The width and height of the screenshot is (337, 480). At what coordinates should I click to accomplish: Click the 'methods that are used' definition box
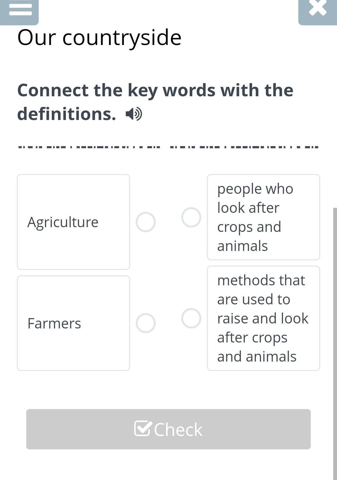point(263,318)
